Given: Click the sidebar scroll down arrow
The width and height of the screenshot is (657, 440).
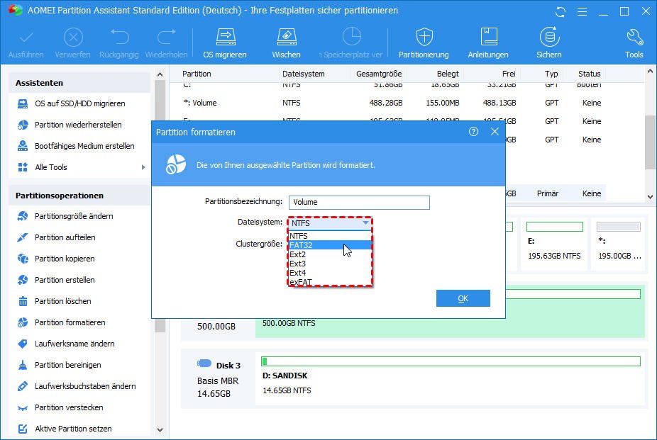Looking at the screenshot, I should 160,429.
